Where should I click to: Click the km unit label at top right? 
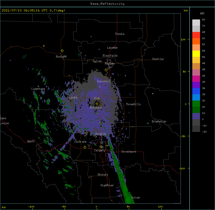186,10
